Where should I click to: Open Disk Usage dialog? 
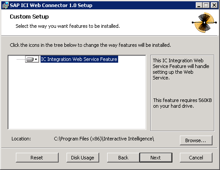(x=83, y=158)
